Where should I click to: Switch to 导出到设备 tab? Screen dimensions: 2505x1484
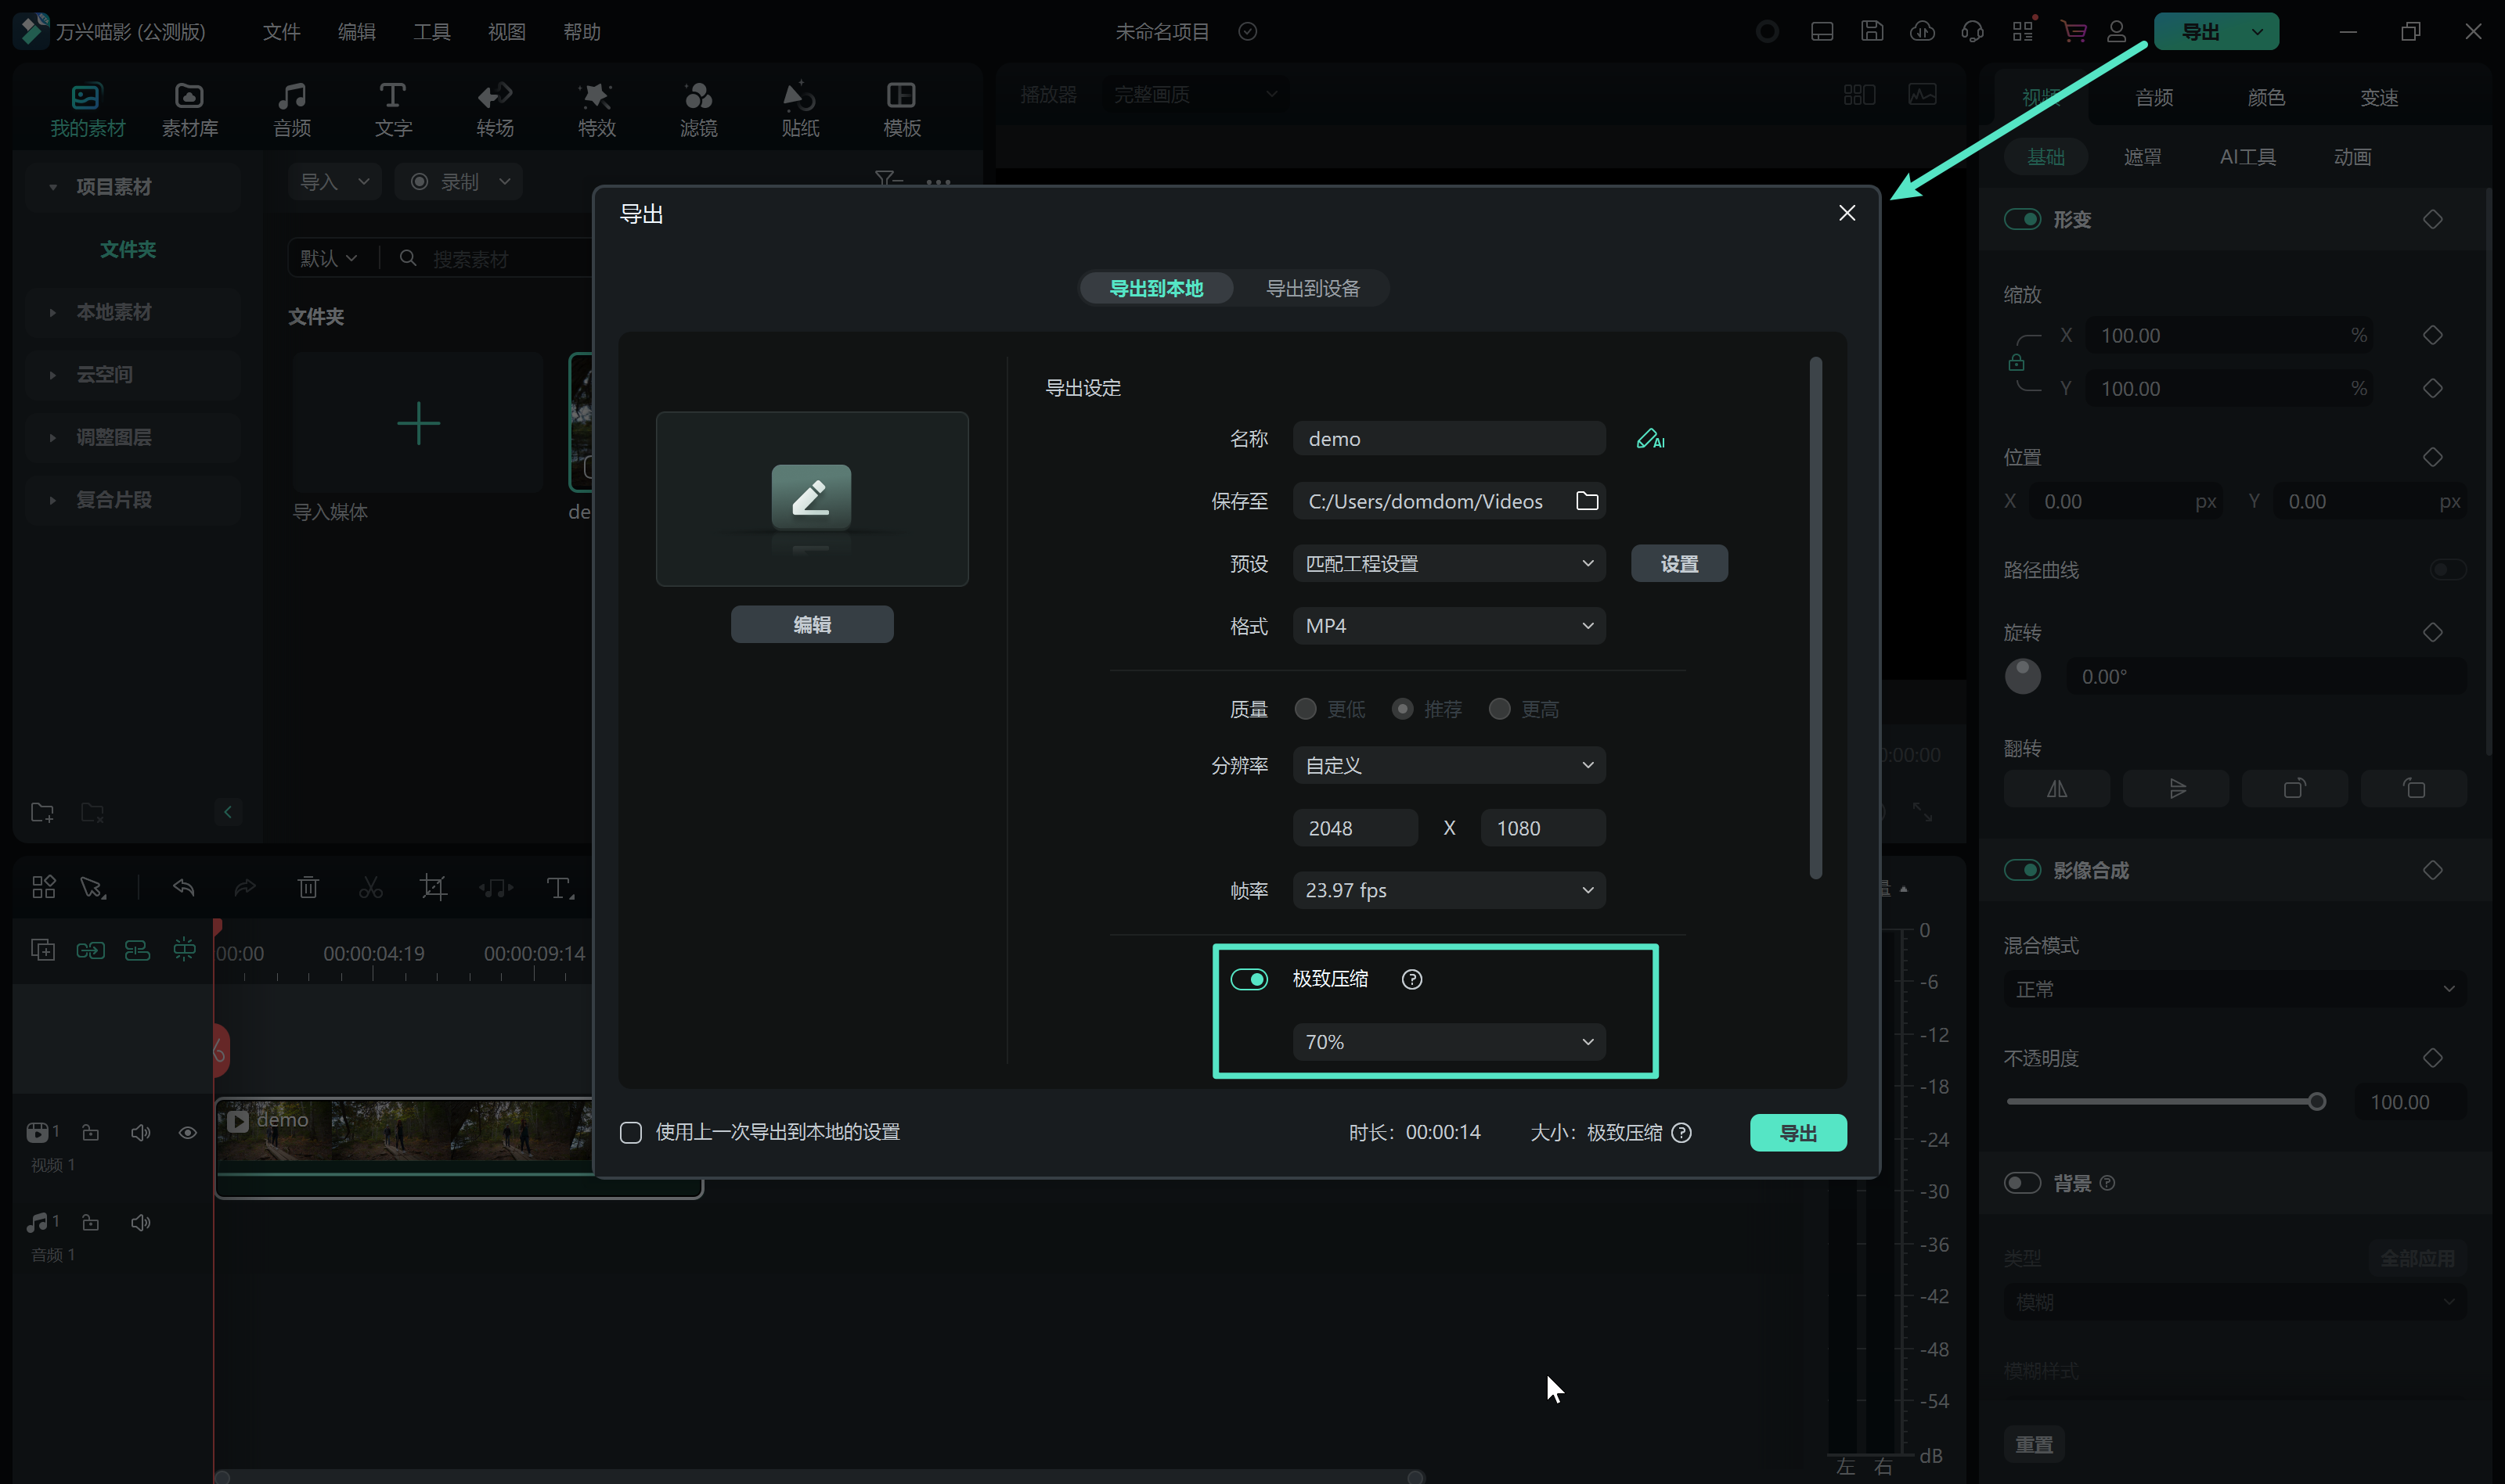(1313, 288)
